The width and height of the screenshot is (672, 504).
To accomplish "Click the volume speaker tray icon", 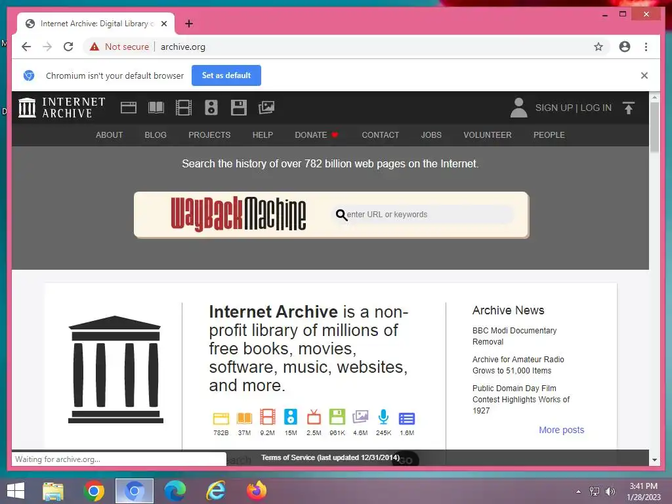I will coord(610,492).
